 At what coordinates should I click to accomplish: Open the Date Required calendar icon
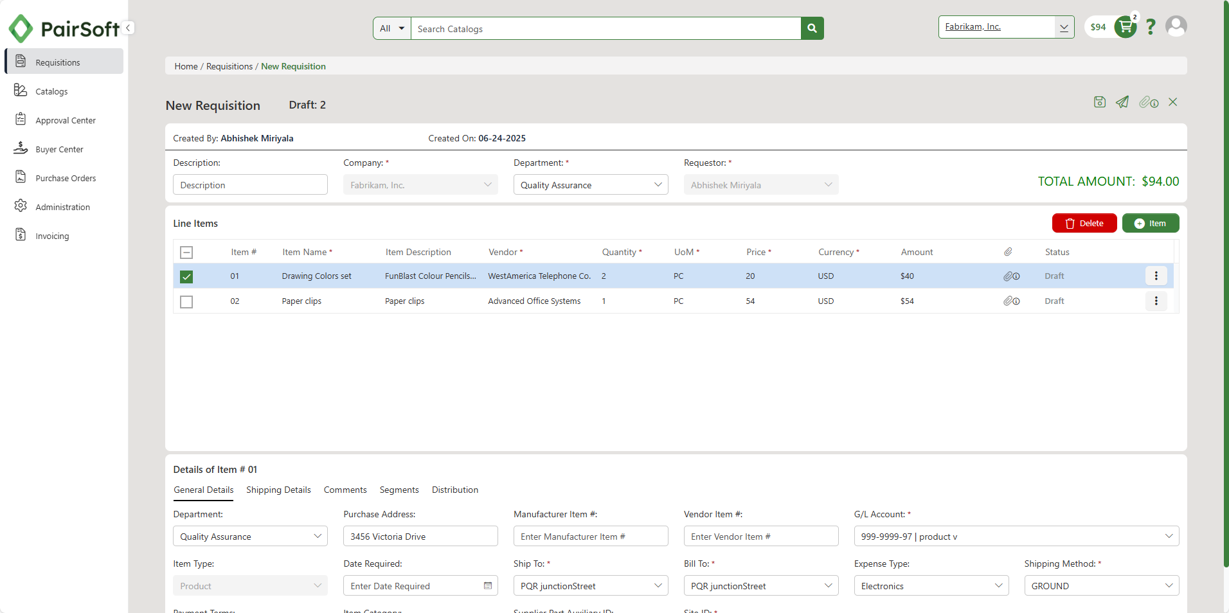click(488, 586)
